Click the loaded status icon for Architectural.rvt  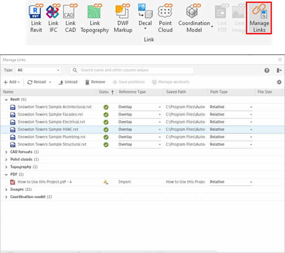pos(106,107)
